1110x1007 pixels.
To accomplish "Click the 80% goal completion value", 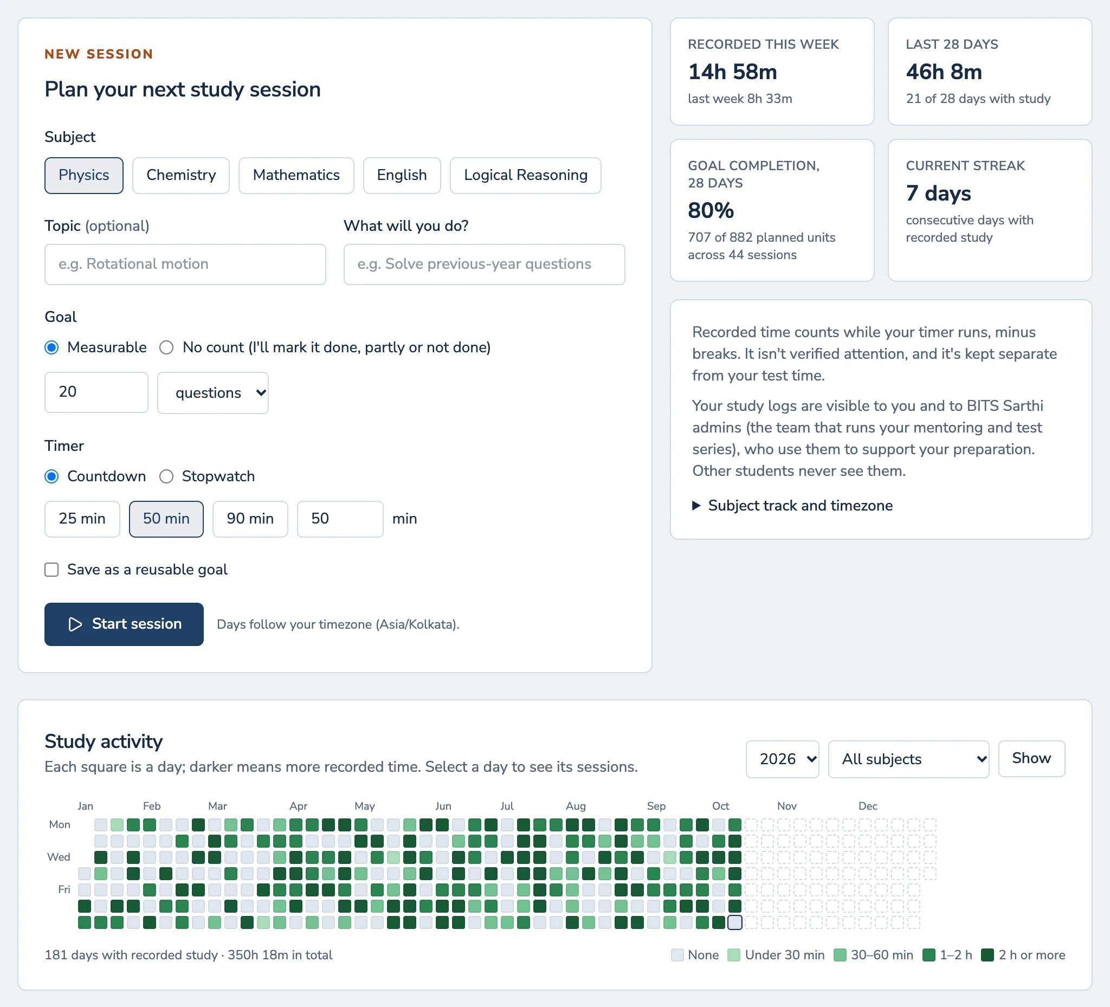I will coord(711,210).
